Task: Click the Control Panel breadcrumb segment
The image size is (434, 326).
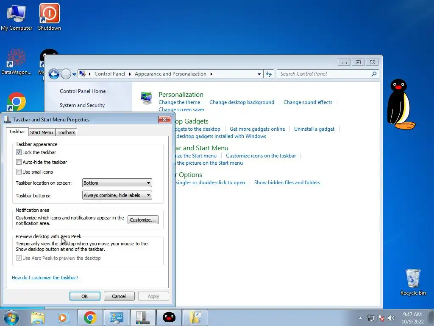Action: point(110,74)
